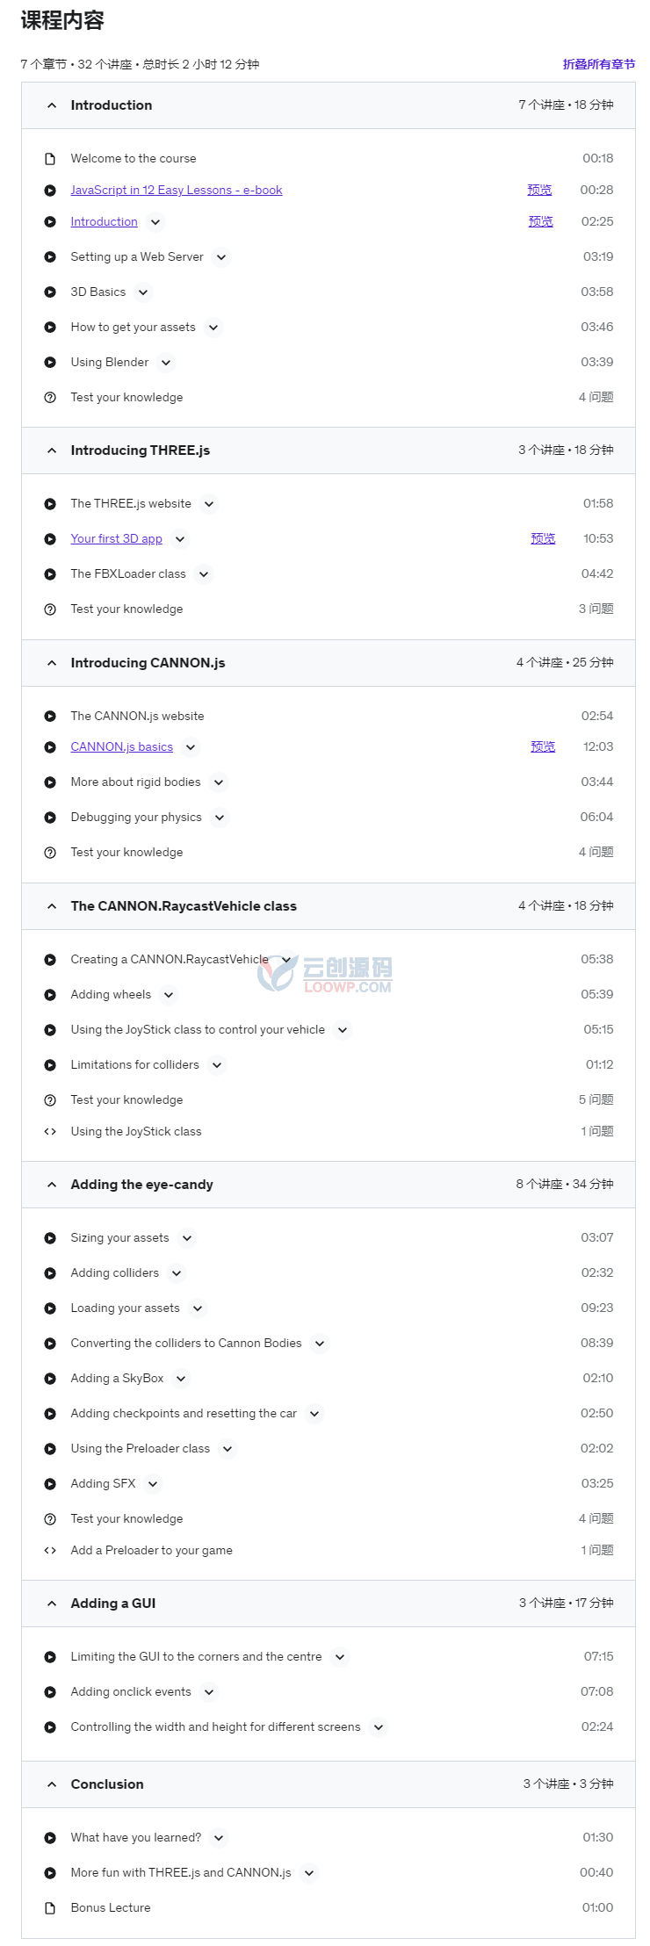Collapse the Introduction section
The image size is (650, 1946).
(329, 105)
